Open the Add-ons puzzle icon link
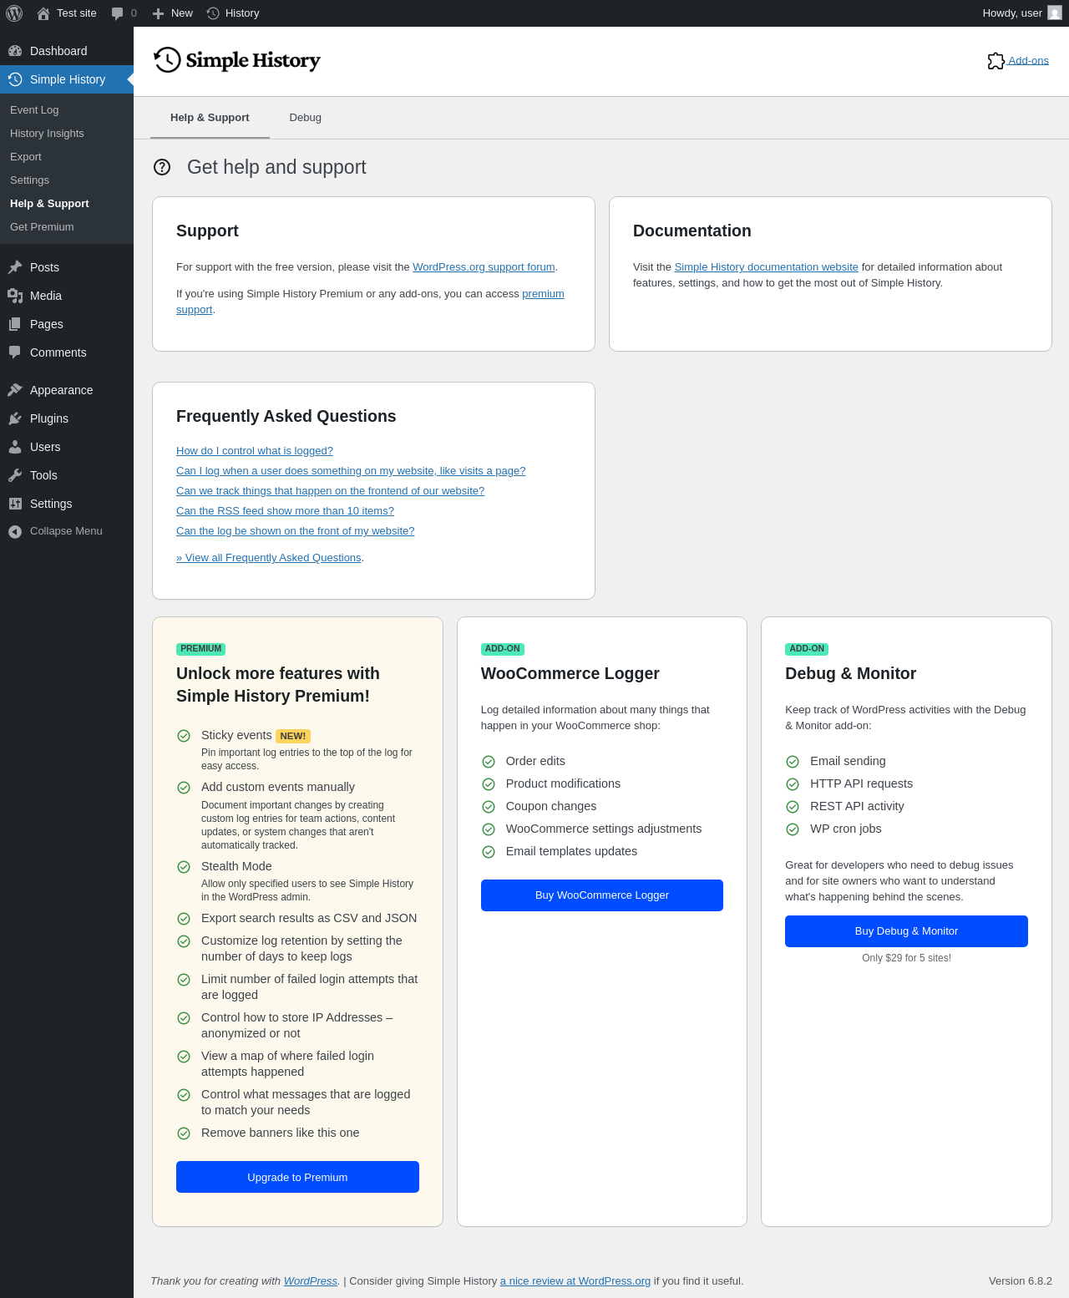The width and height of the screenshot is (1069, 1298). point(996,61)
